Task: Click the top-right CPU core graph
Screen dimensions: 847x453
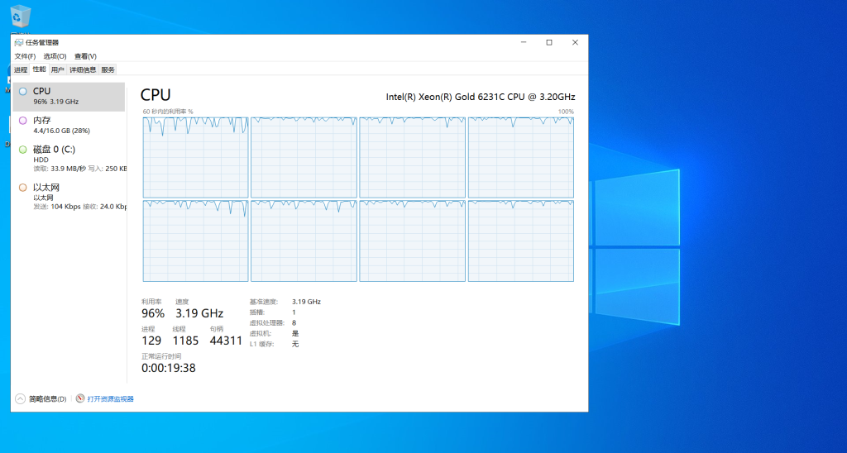Action: [x=520, y=157]
